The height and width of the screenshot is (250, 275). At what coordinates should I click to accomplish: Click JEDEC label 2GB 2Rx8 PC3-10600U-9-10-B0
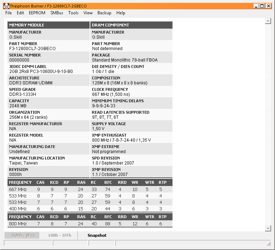41,72
